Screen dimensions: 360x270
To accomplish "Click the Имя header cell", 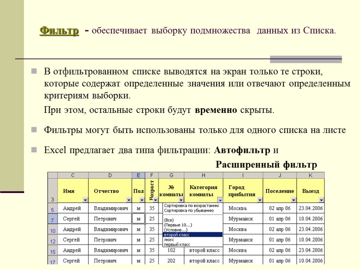I will pyautogui.click(x=73, y=191).
